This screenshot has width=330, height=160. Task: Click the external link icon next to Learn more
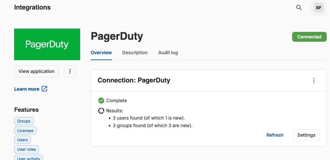[45, 89]
